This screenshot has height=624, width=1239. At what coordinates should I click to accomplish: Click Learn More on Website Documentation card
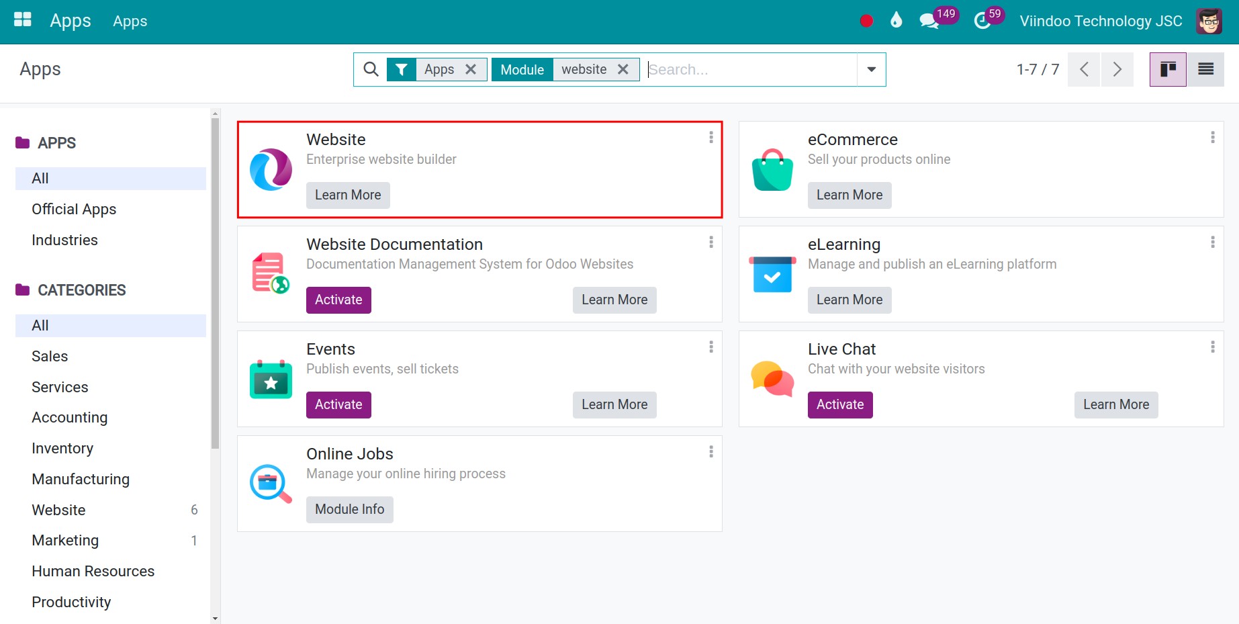point(614,300)
